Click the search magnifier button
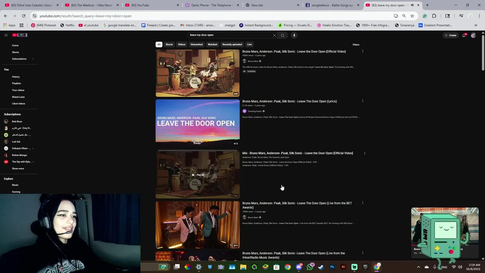The image size is (485, 273). [x=283, y=35]
